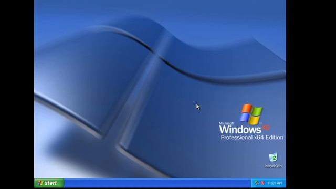
Task: Click the red security shield tray icon
Action: click(262, 183)
